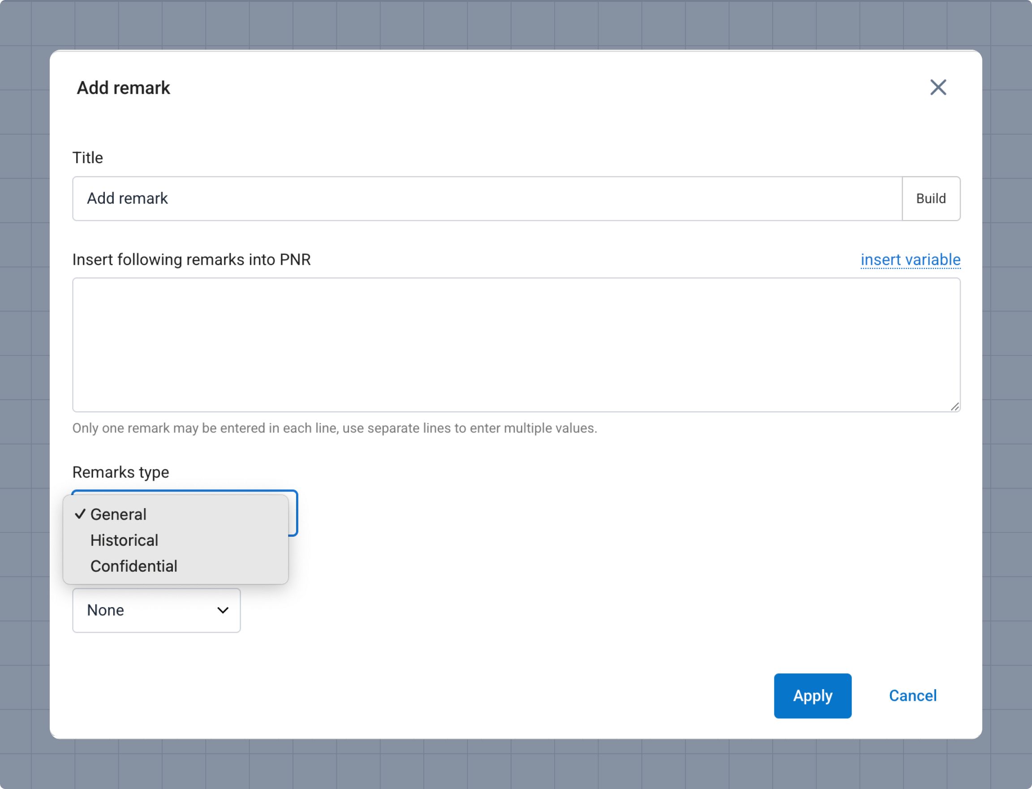Cancel the remark dialog
This screenshot has width=1032, height=789.
[x=912, y=695]
